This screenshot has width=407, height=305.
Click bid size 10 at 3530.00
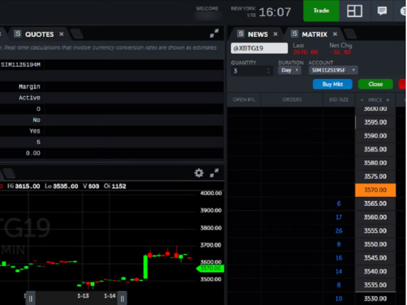(339, 299)
